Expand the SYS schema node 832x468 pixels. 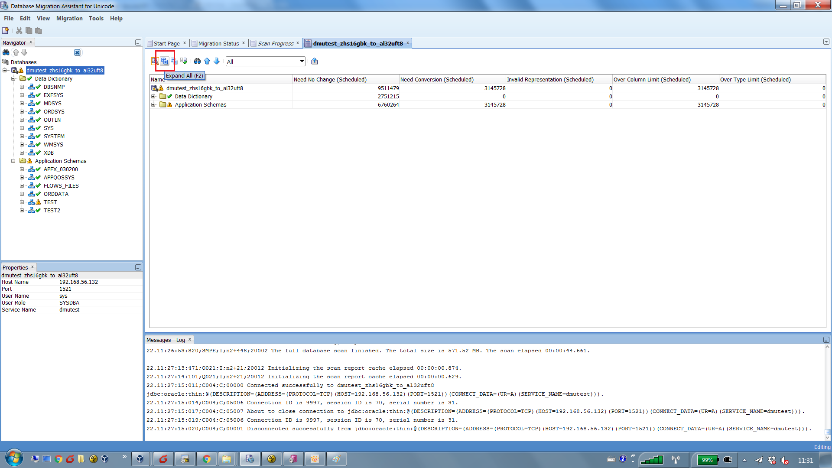[22, 128]
